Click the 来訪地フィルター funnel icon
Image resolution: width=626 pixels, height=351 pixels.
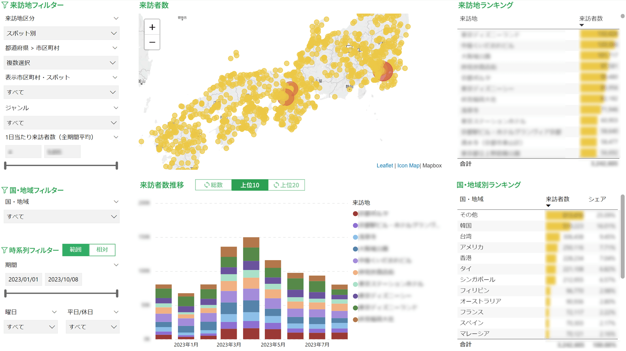[x=5, y=5]
